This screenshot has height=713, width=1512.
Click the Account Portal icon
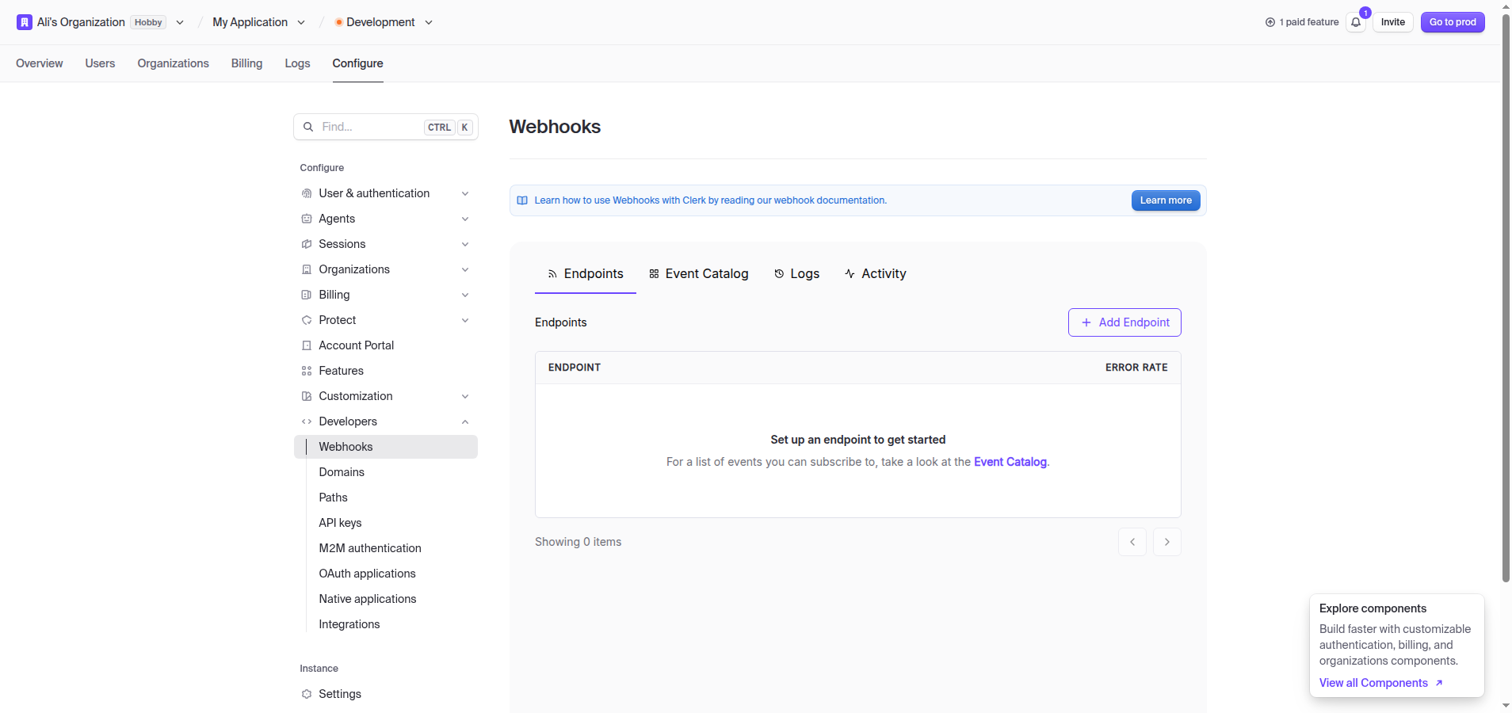pos(307,345)
